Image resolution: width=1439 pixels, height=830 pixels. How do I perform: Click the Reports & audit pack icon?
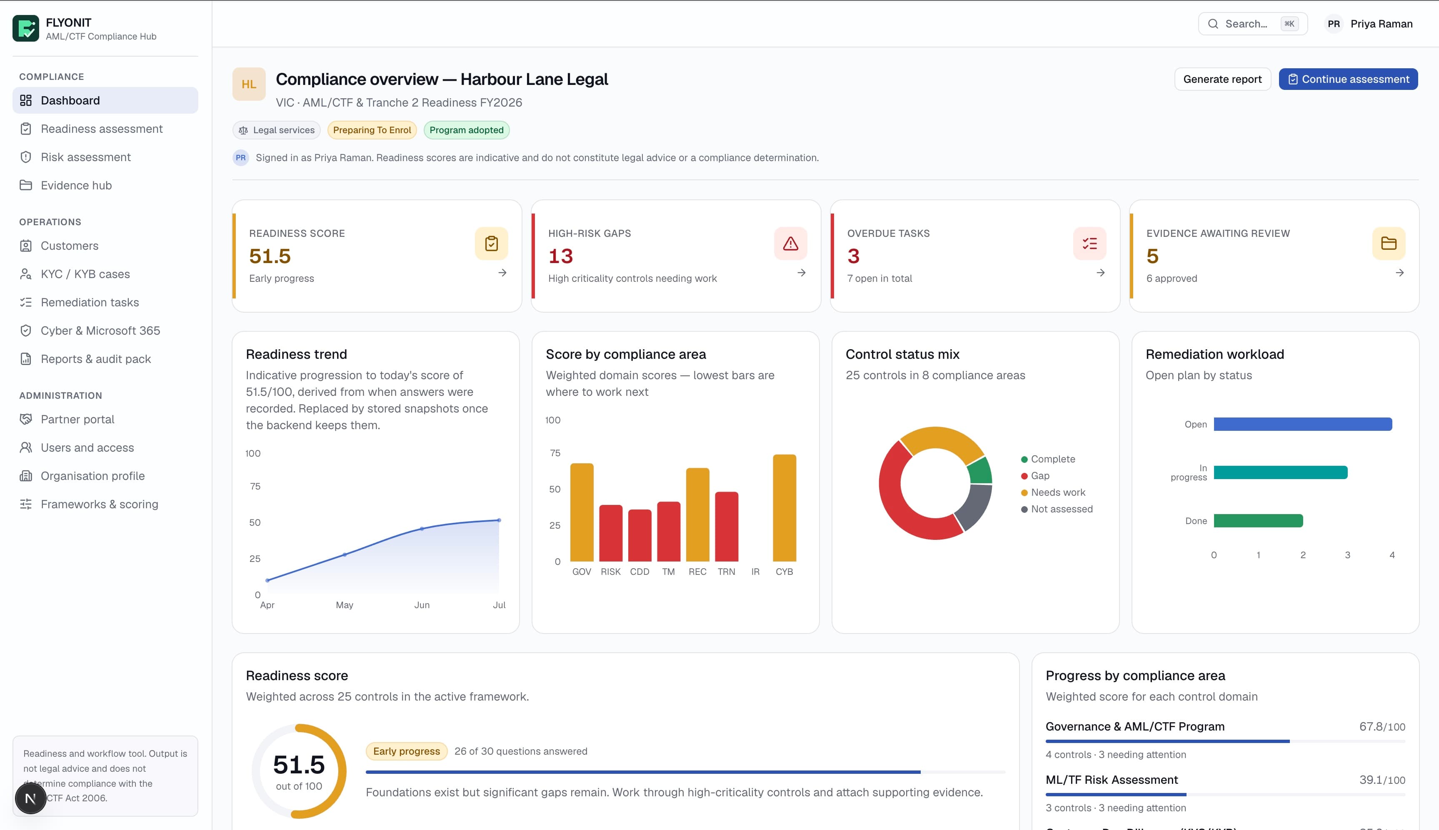click(x=26, y=359)
